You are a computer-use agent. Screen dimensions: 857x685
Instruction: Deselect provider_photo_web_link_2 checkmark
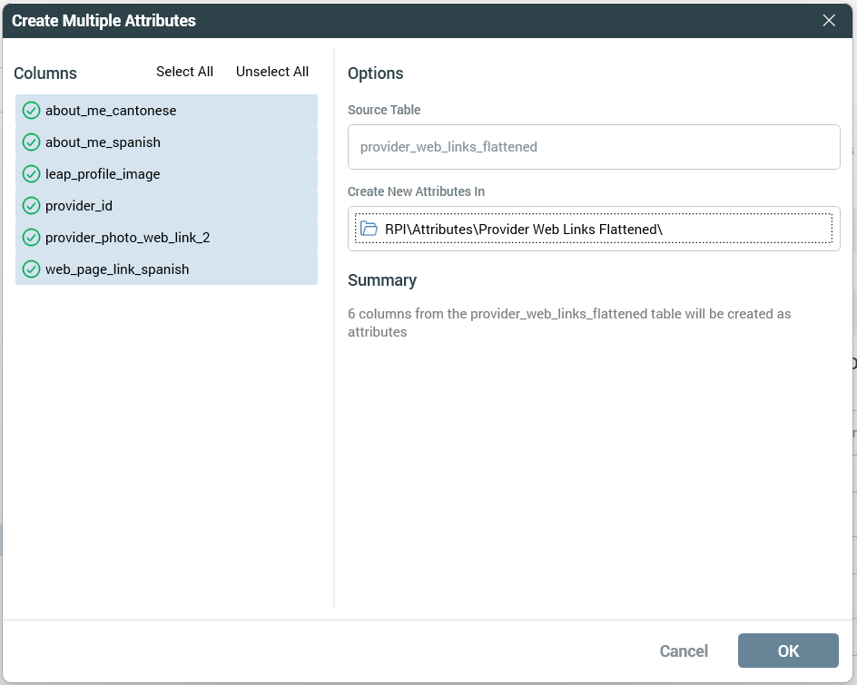31,238
